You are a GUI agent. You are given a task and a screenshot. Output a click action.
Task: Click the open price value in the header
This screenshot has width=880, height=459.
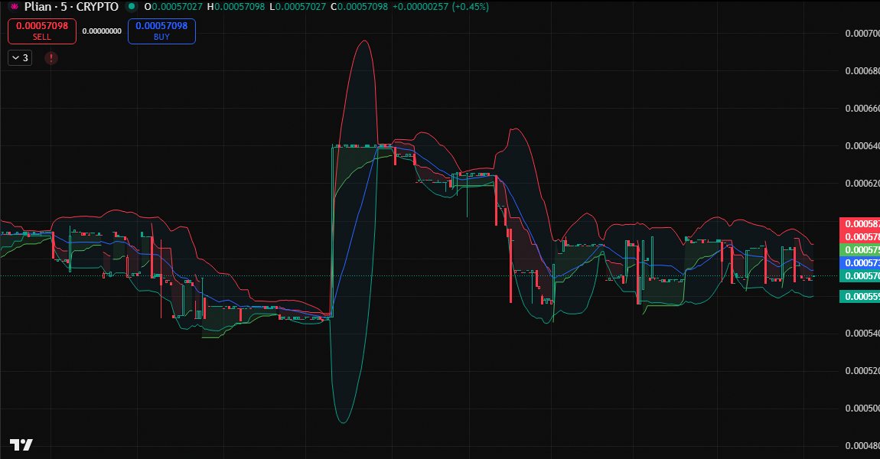click(173, 7)
